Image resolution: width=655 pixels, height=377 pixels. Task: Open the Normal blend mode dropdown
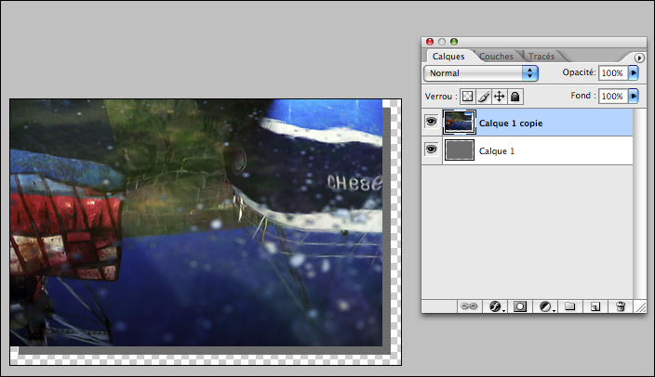pyautogui.click(x=482, y=72)
